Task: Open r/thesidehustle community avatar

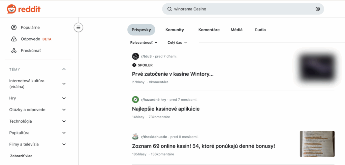Action: [x=135, y=137]
